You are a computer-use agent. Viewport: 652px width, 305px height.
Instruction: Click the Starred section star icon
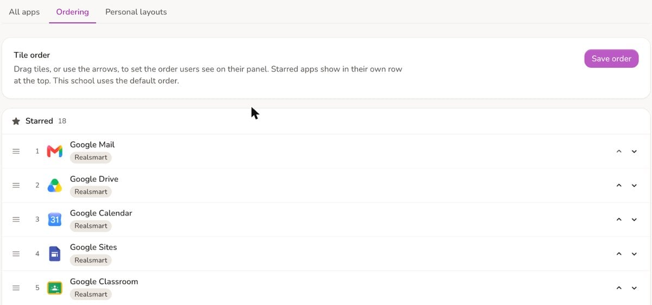[16, 121]
